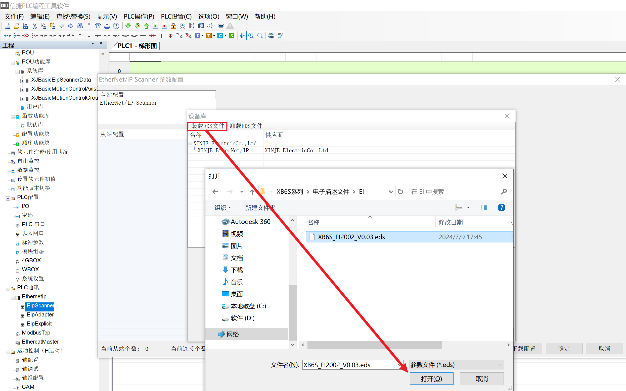Screen dimensions: 626x391
Task: Click the Save floppy disk icon
Action: click(25, 26)
